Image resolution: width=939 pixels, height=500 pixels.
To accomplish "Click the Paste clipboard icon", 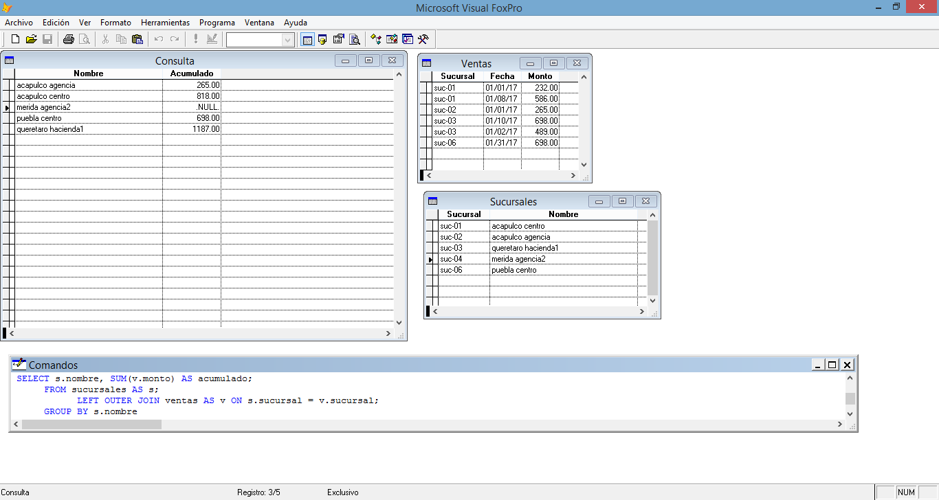I will pos(137,40).
